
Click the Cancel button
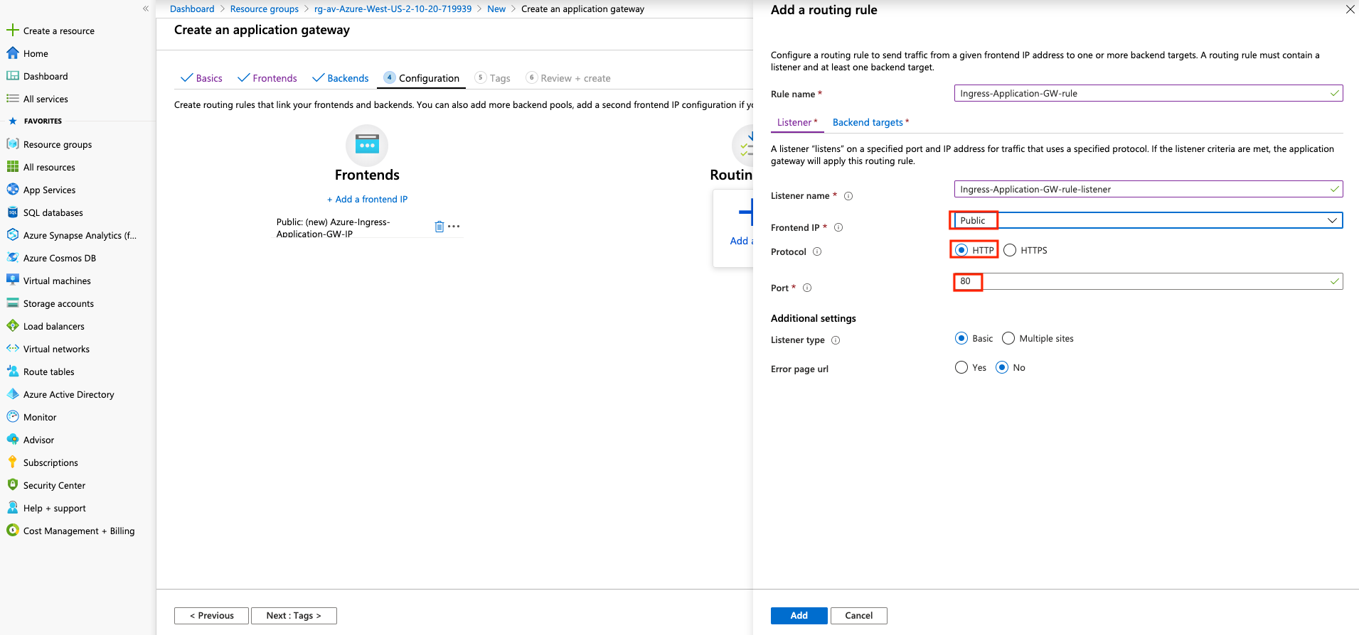(x=858, y=616)
